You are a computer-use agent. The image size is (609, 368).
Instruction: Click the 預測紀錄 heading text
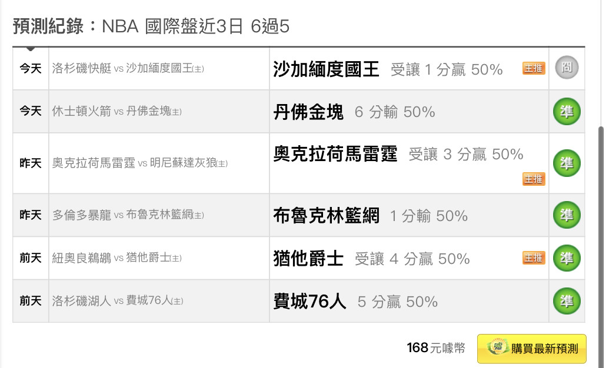tap(48, 26)
